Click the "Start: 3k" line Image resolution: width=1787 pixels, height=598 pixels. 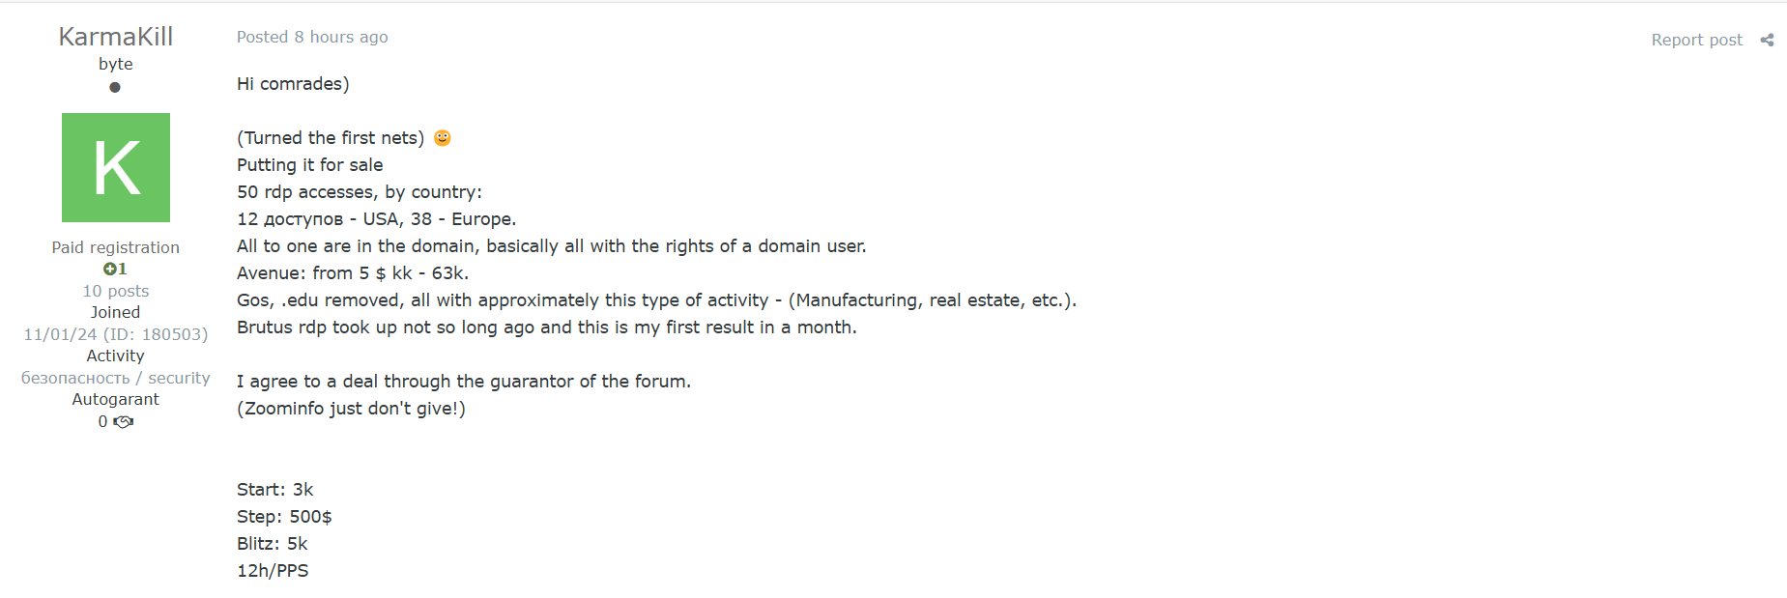click(275, 490)
